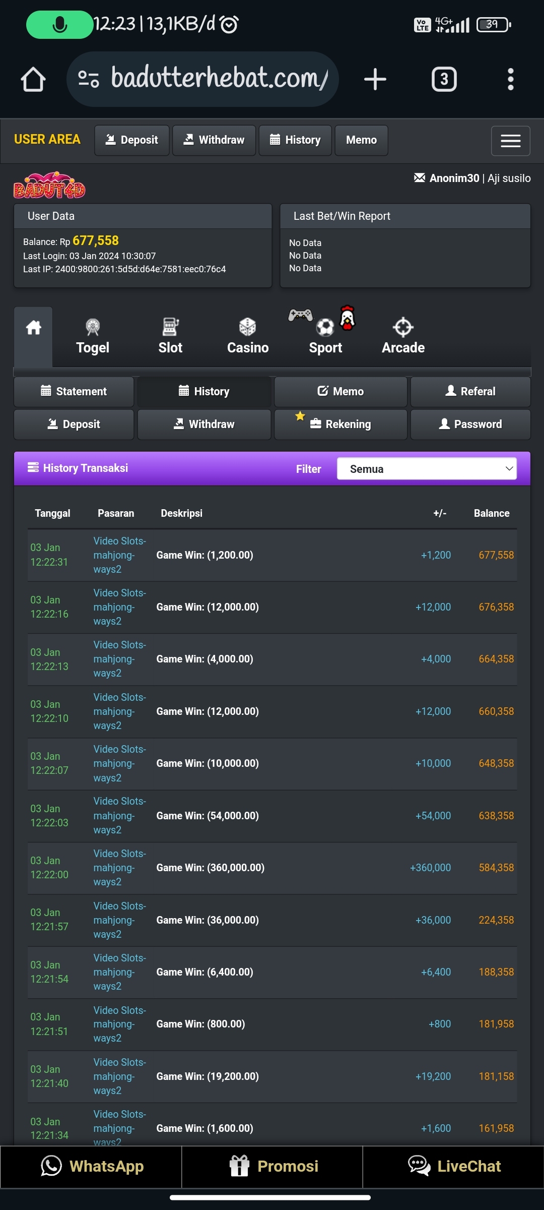
Task: Open LiveChat from bottom bar
Action: pos(454,1166)
